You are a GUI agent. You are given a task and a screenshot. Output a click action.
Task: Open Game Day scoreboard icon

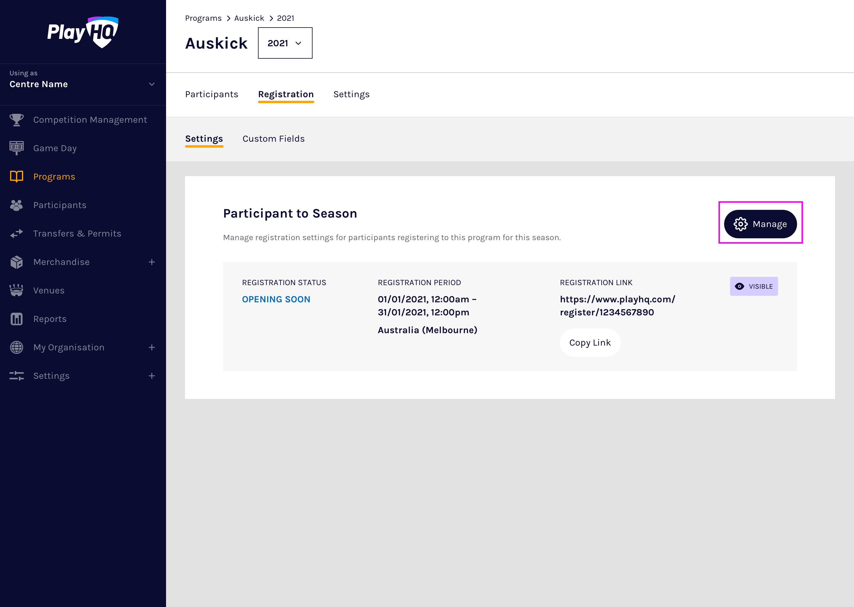point(16,148)
